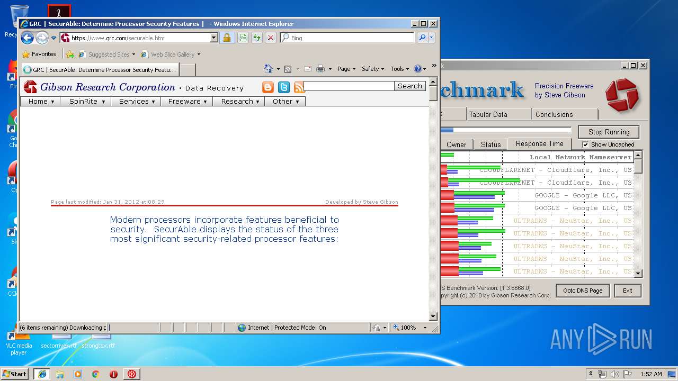
Task: Click the Exit button in Benchmark
Action: pyautogui.click(x=628, y=291)
